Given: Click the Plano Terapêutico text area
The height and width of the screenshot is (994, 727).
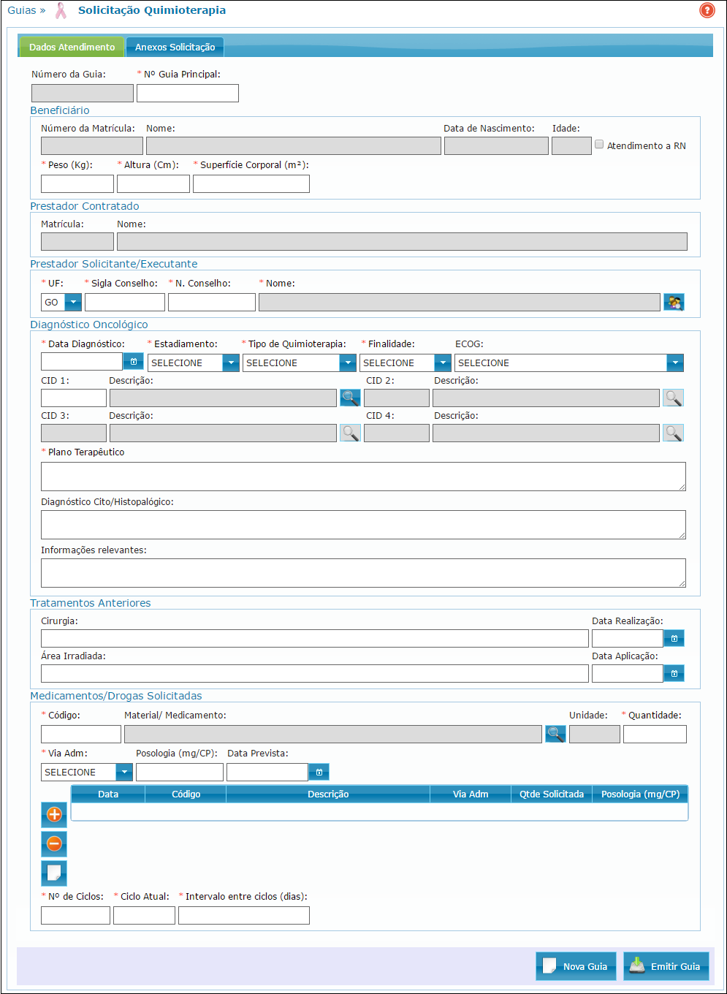Looking at the screenshot, I should coord(363,477).
